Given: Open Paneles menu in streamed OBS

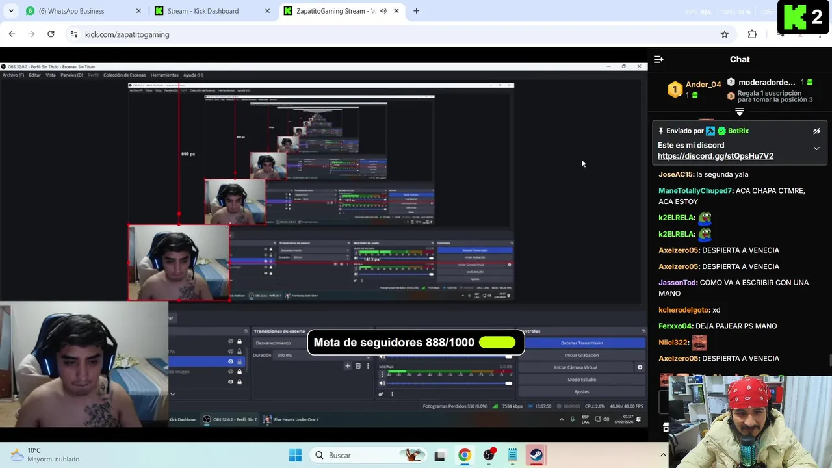Looking at the screenshot, I should coord(71,75).
